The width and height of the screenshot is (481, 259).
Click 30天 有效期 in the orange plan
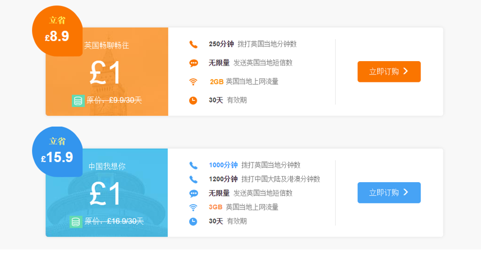[x=228, y=100]
